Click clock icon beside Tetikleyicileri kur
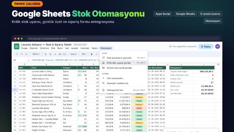234x132 pixels. pos(103,90)
